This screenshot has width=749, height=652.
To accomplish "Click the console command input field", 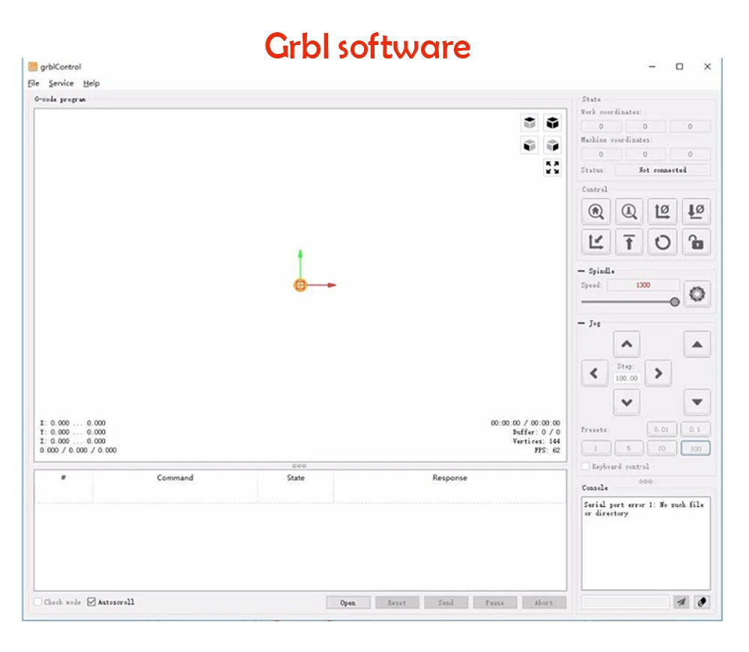I will point(625,603).
